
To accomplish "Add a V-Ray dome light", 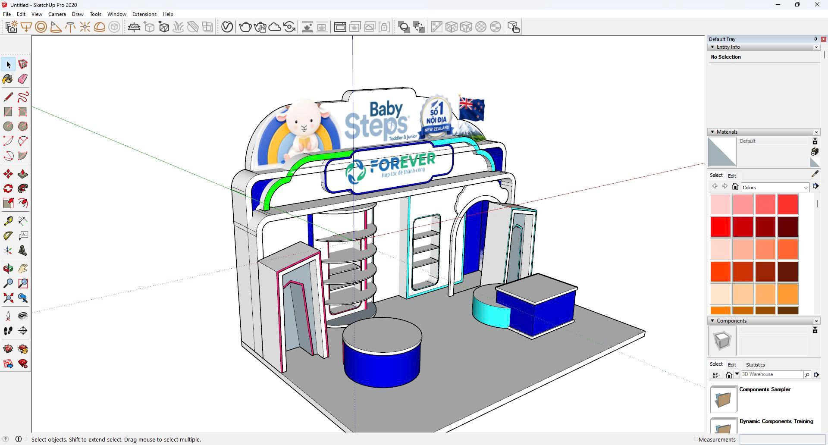I will (x=100, y=27).
